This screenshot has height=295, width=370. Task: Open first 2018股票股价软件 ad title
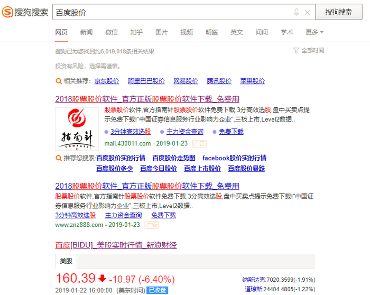[x=147, y=99]
